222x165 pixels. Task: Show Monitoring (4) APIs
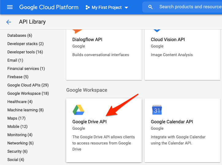point(20,135)
